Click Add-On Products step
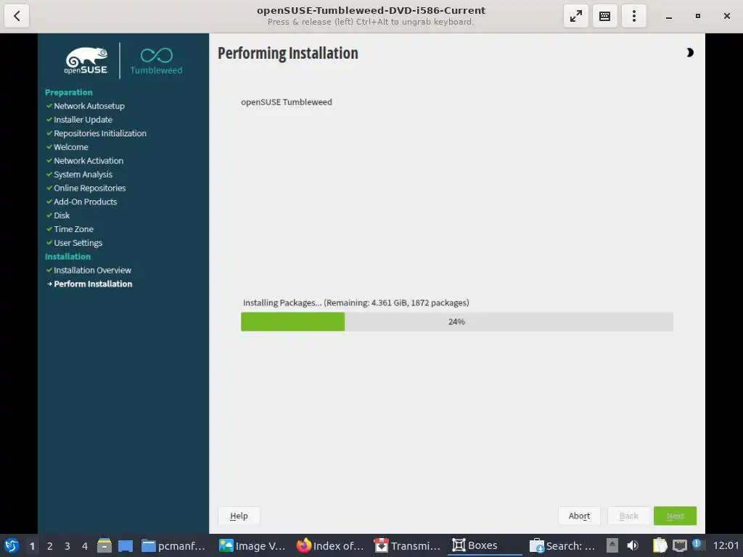Image resolution: width=743 pixels, height=557 pixels. 86,202
